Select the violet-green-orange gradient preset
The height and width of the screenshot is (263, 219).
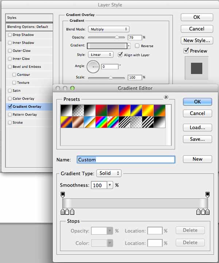pos(160,110)
